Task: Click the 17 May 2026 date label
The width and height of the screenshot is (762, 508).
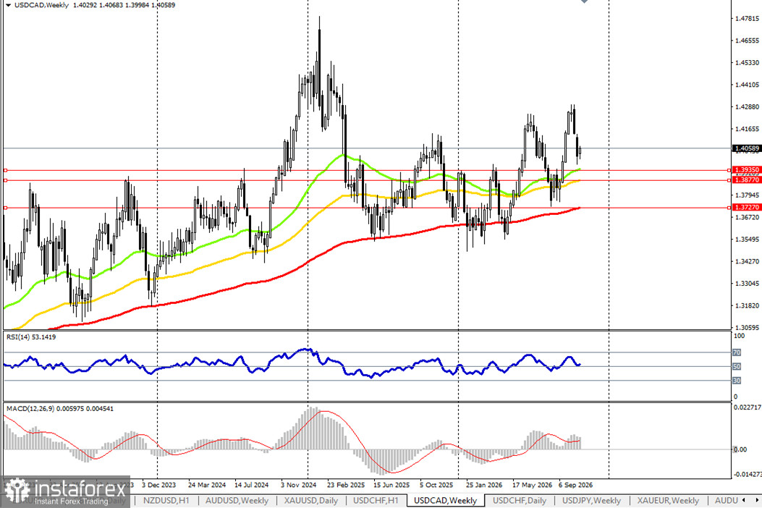Action: coord(532,485)
